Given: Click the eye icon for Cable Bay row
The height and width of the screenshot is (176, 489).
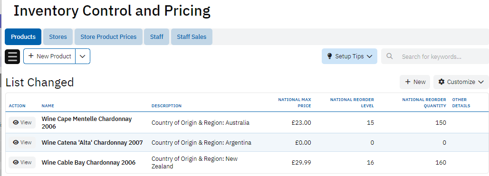Looking at the screenshot, I should pos(16,162).
